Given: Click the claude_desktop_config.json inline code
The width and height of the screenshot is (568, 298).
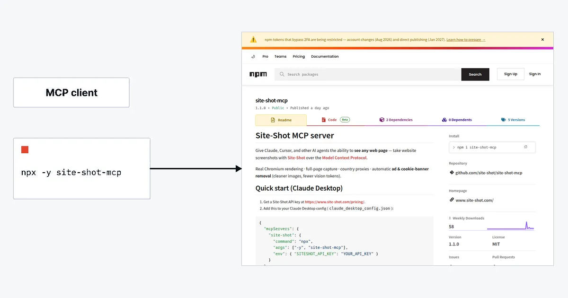Looking at the screenshot, I should 360,209.
